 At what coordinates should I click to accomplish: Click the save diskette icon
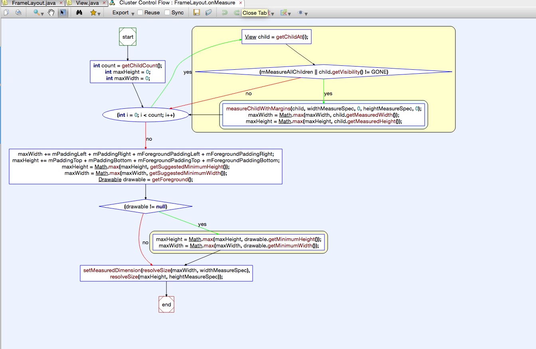(197, 12)
